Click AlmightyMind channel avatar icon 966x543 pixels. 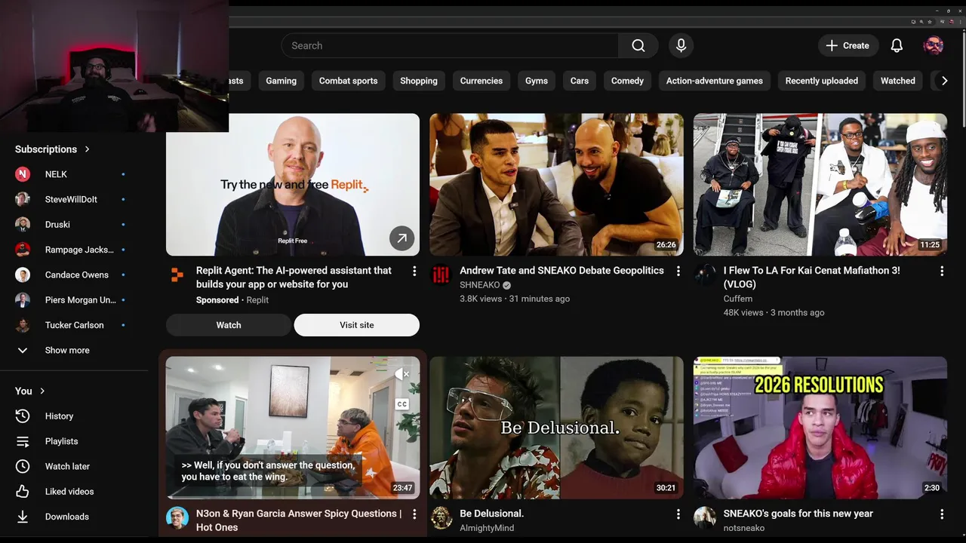[441, 517]
